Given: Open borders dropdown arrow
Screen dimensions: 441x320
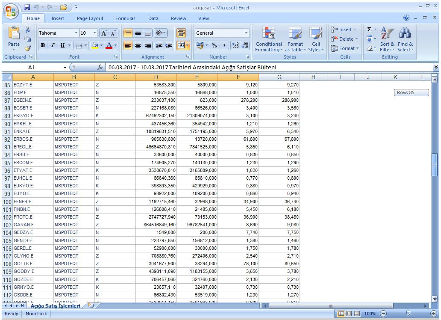Looking at the screenshot, I should 85,45.
